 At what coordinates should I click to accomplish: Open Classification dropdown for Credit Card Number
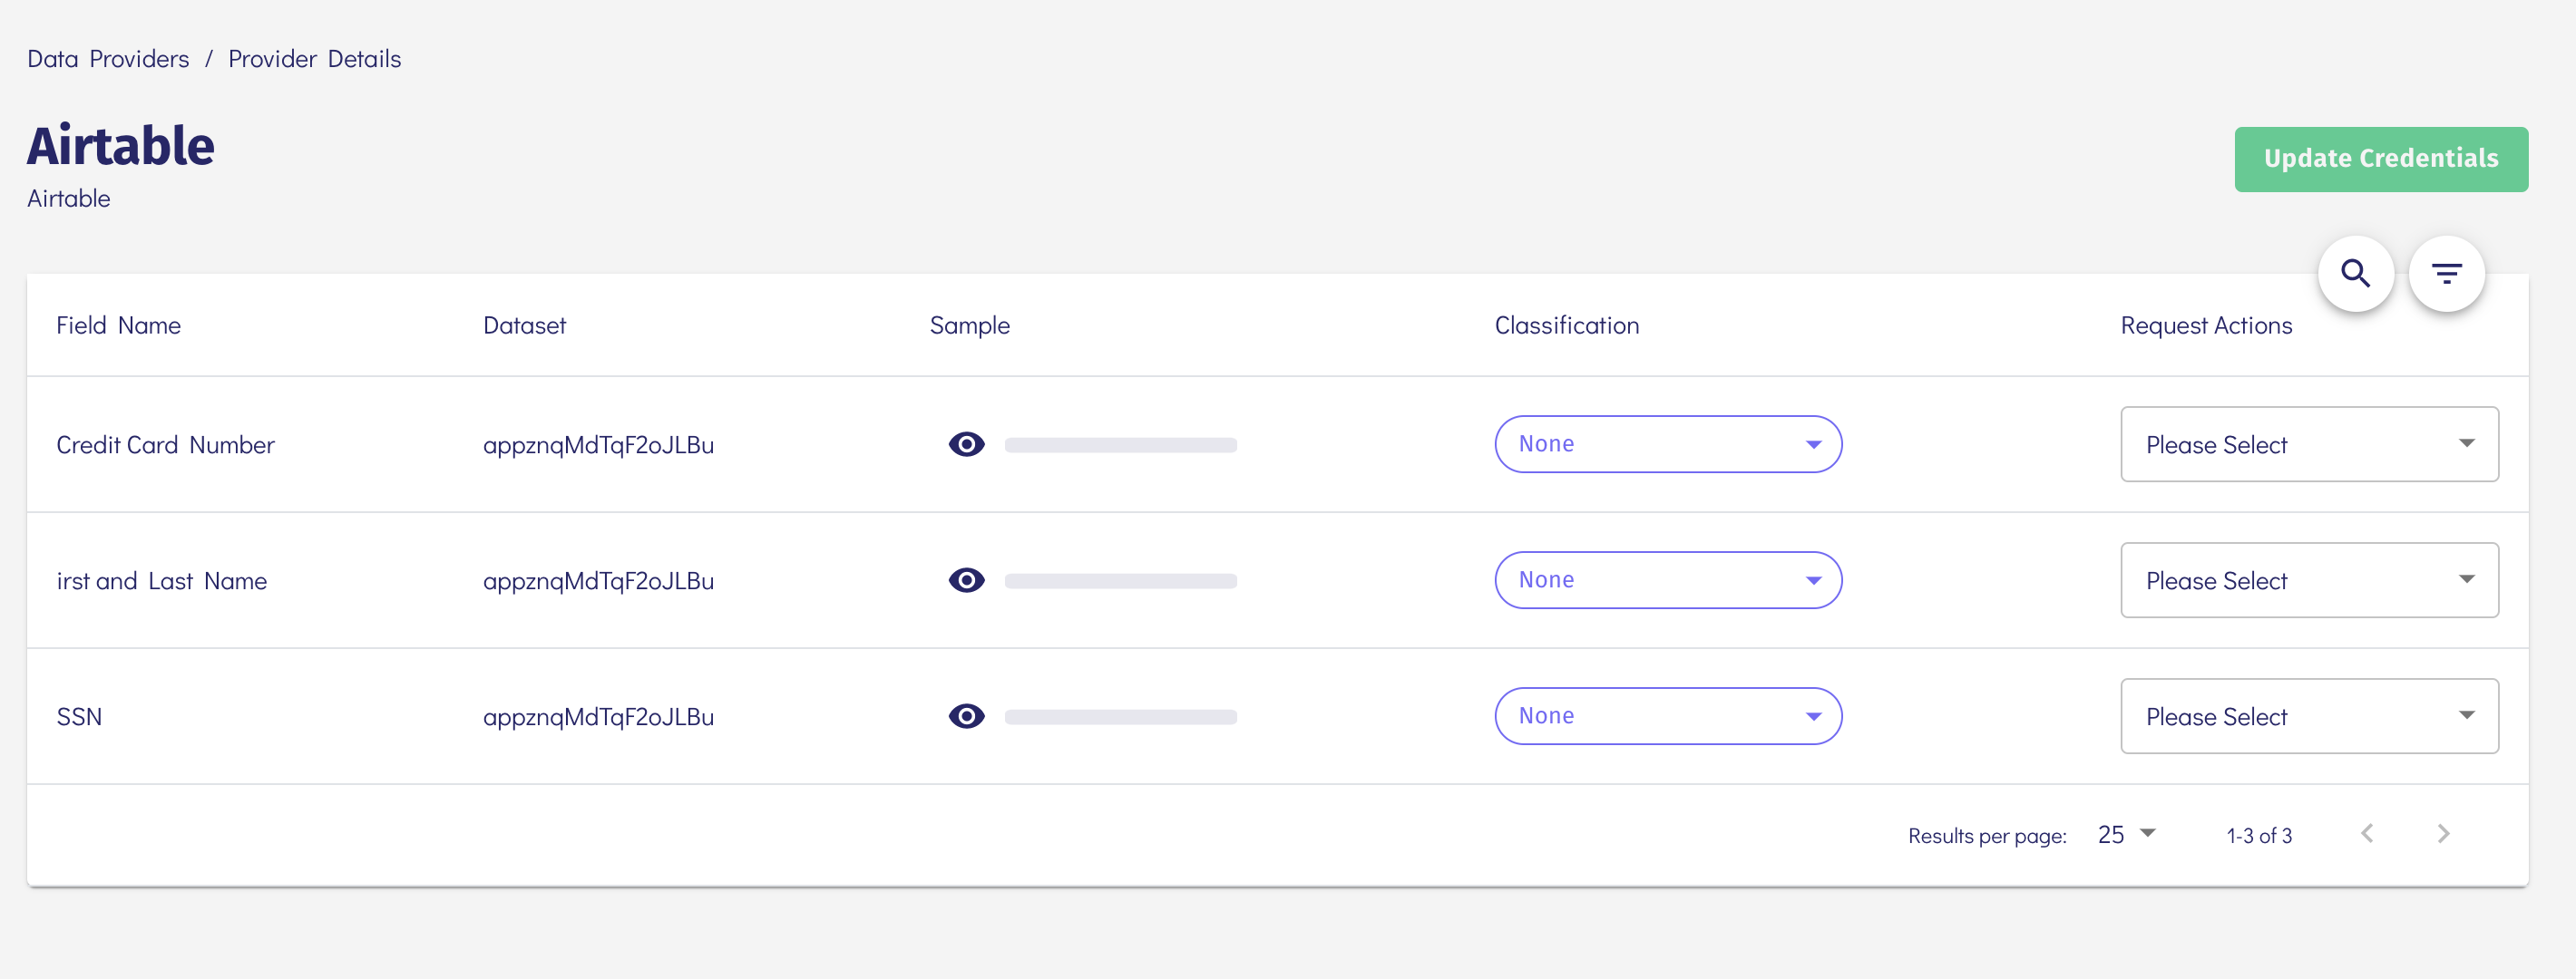click(x=1668, y=444)
